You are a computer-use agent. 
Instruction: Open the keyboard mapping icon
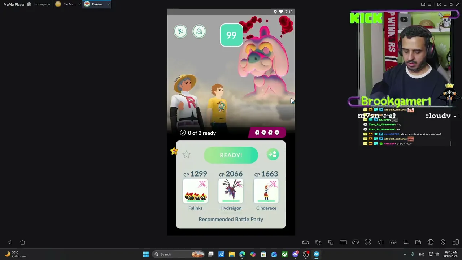point(343,242)
